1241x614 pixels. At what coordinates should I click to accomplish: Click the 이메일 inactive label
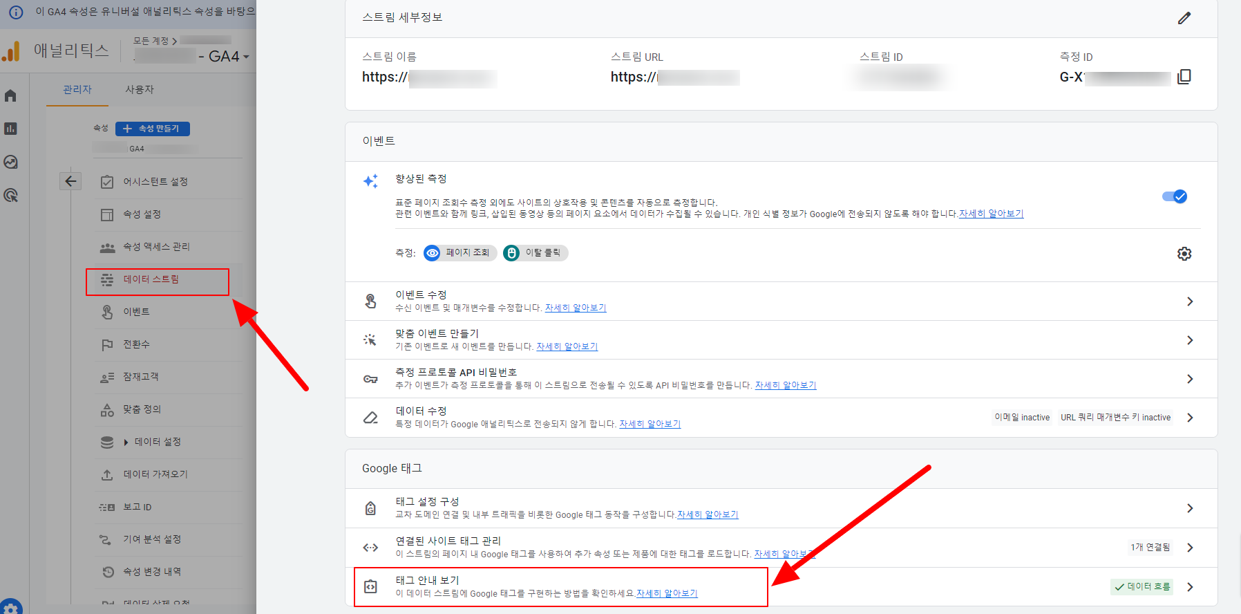(x=1022, y=418)
